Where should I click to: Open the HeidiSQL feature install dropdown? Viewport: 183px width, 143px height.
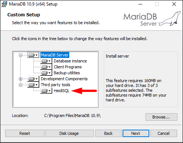tap(46, 91)
